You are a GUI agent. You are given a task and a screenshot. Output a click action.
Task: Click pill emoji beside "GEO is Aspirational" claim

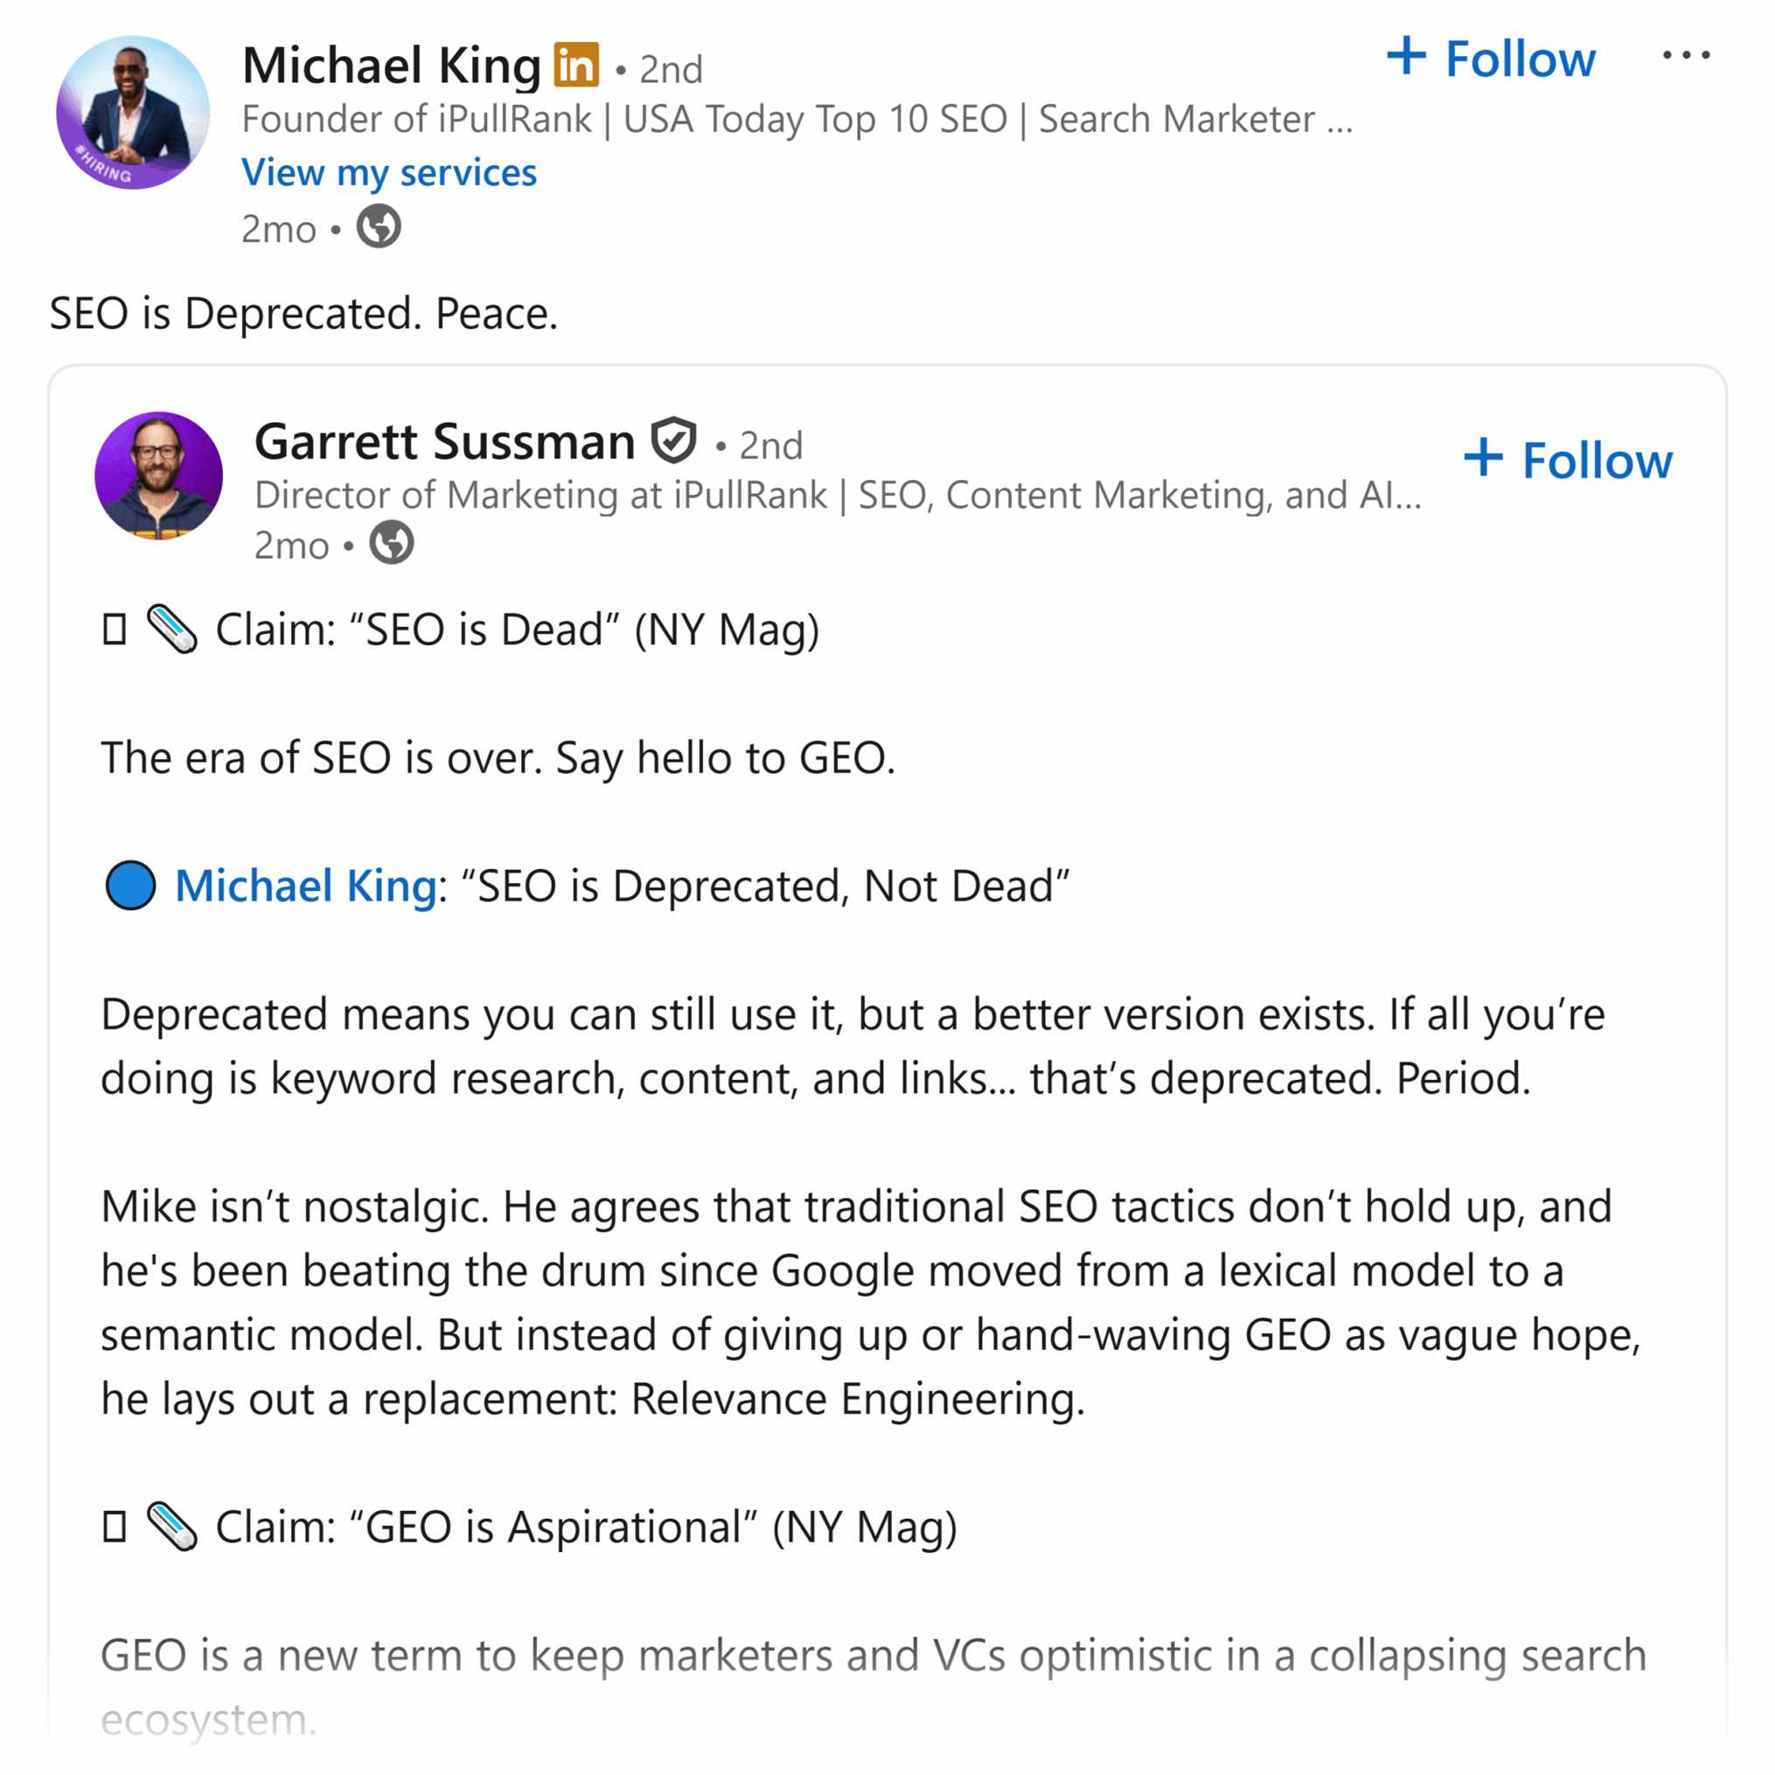tap(171, 1527)
